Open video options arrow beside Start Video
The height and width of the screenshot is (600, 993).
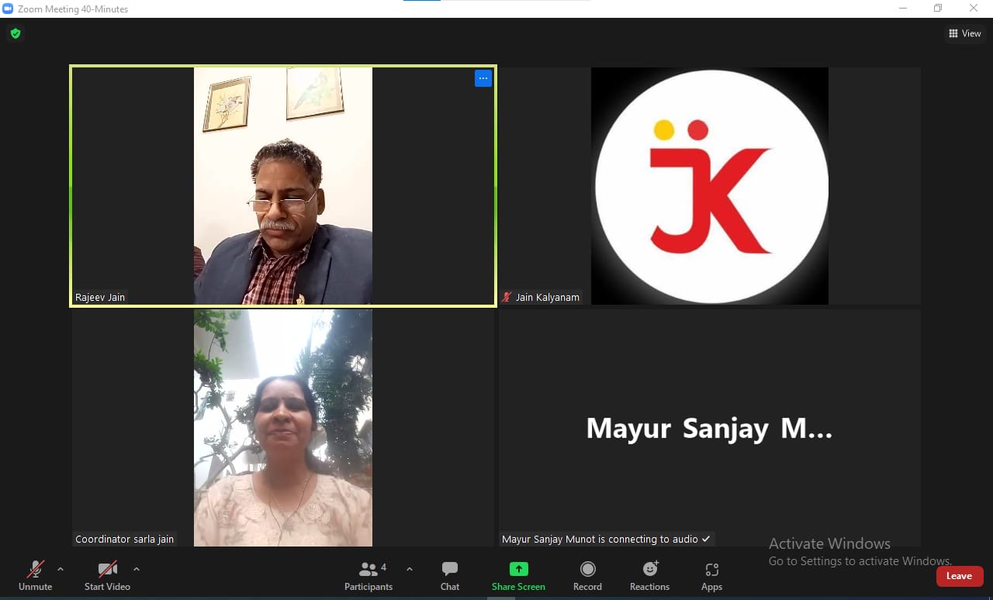[x=137, y=569]
